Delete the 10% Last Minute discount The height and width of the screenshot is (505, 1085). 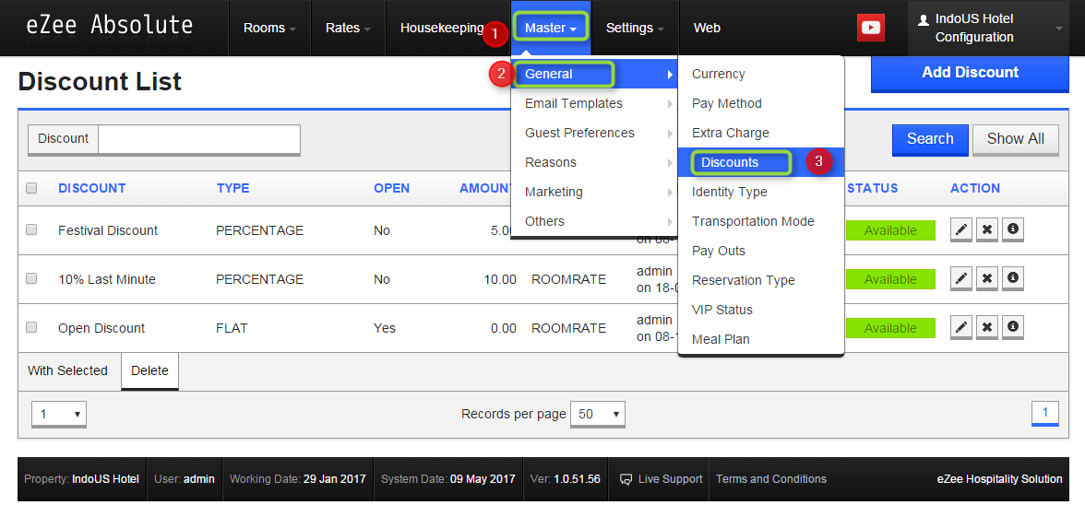tap(987, 279)
